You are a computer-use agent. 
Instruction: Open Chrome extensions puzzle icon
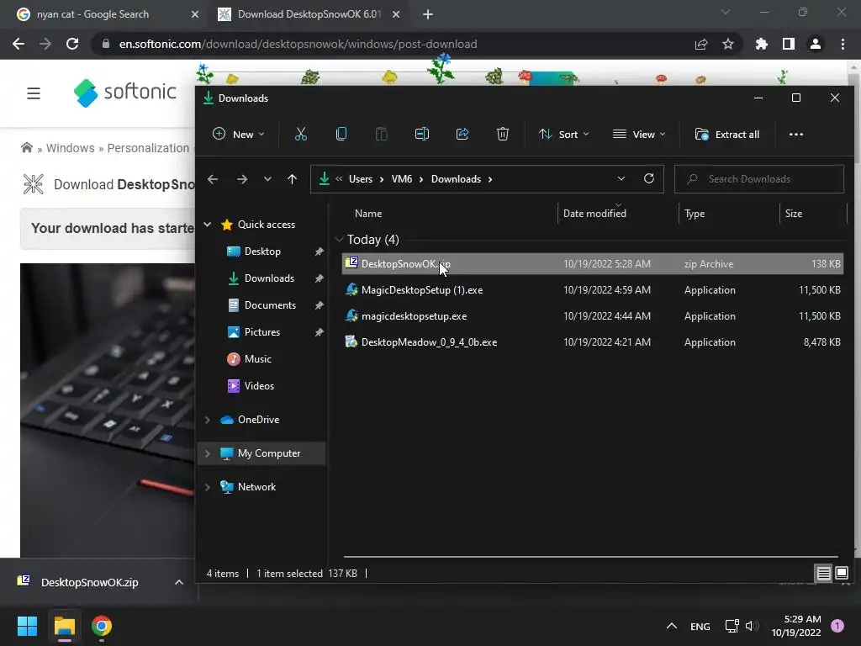761,44
